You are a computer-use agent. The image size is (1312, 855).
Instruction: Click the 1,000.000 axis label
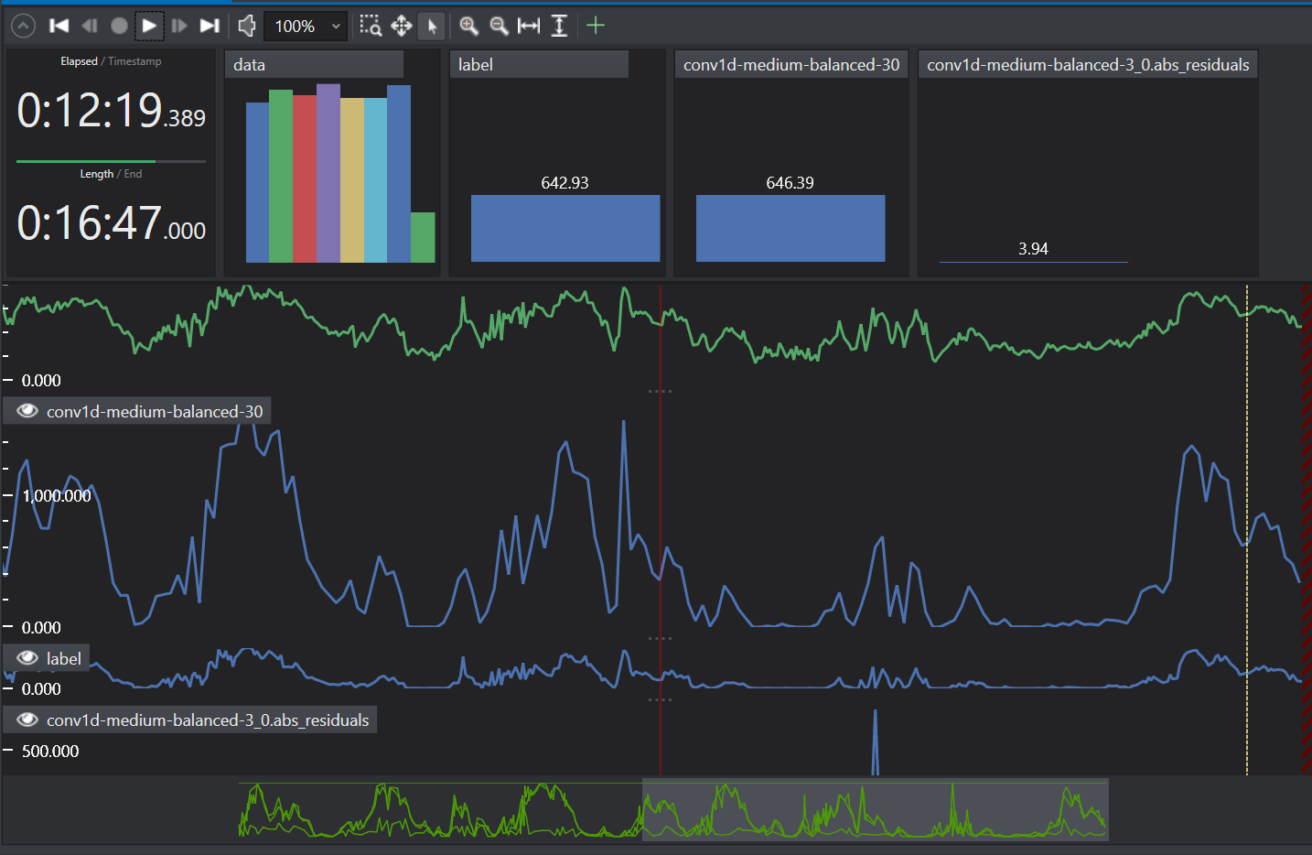tap(57, 496)
